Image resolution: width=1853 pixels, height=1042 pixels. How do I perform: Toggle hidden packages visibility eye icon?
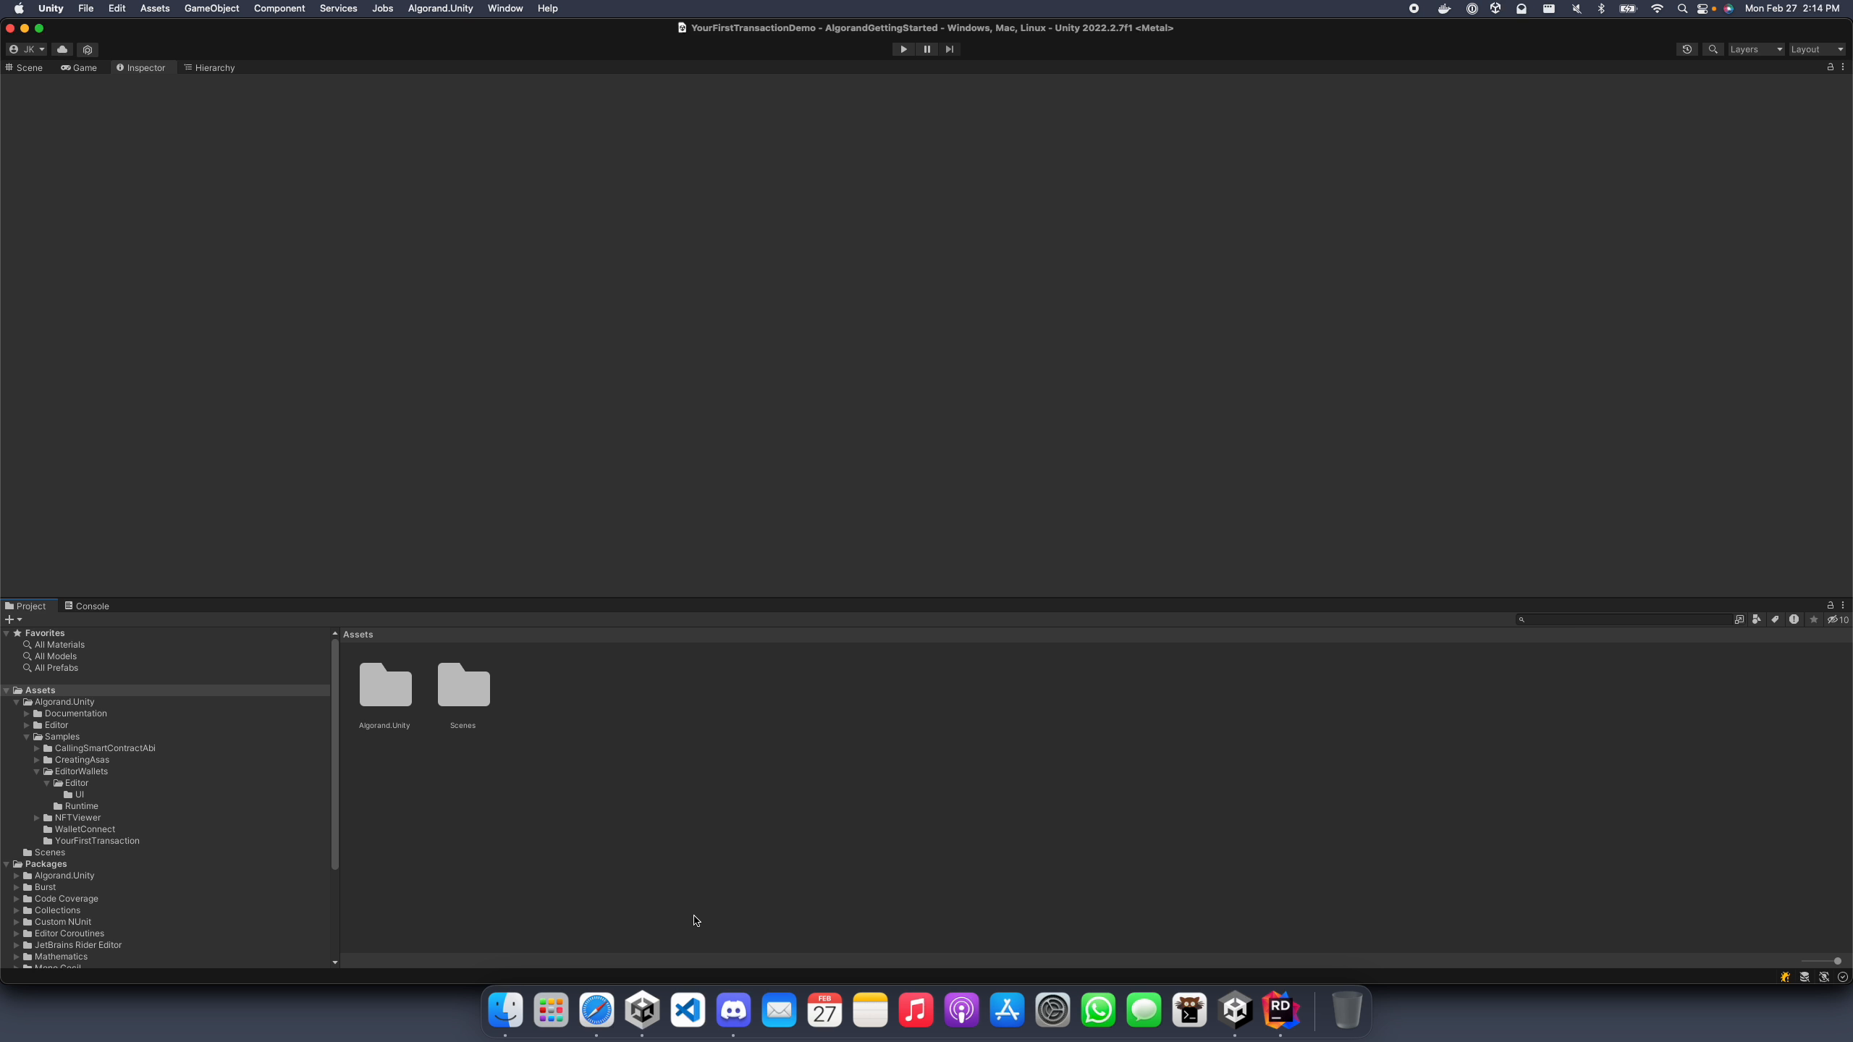point(1837,619)
